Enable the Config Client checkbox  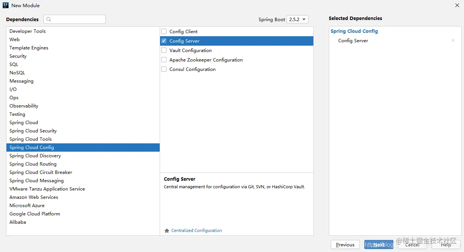[x=164, y=31]
